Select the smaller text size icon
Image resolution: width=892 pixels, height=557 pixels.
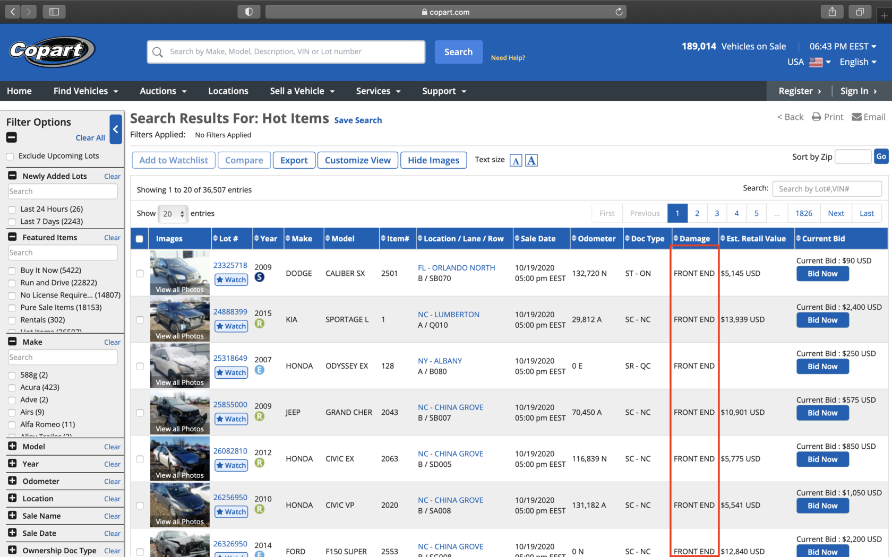516,160
